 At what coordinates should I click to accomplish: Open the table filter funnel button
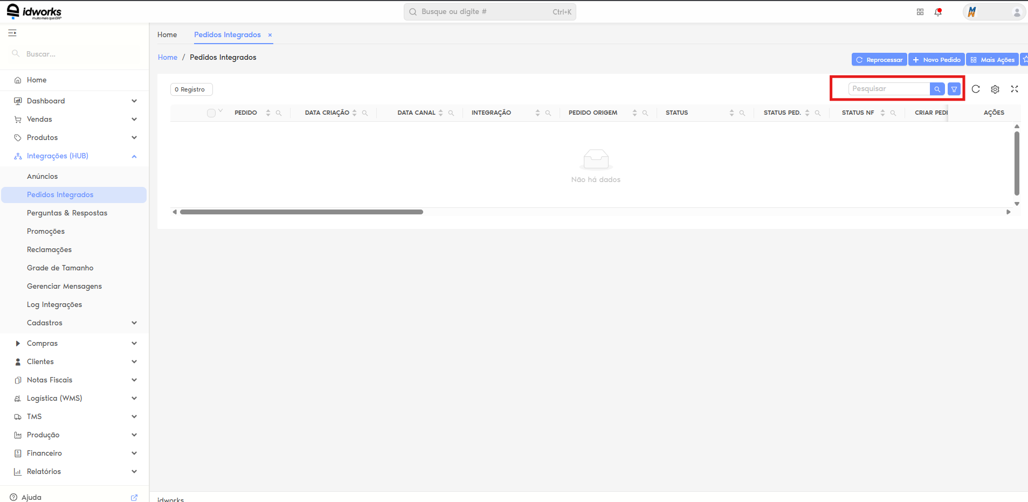[x=954, y=89]
